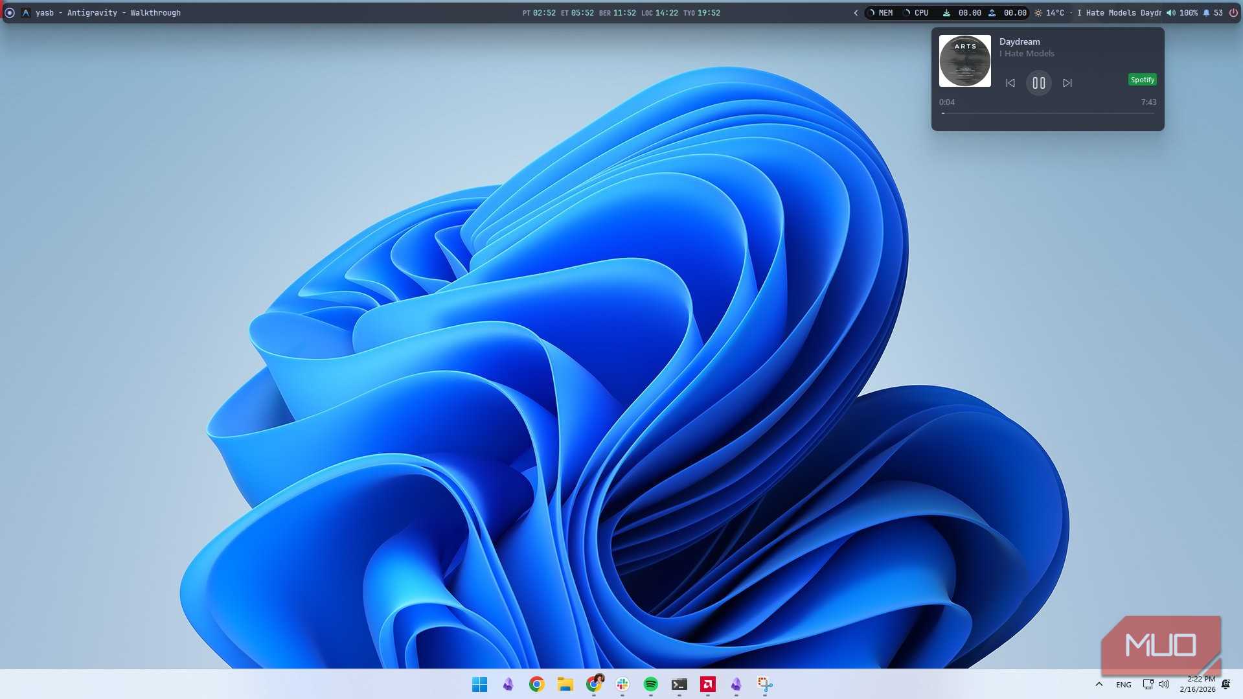
Task: Click the green Spotify source button
Action: coord(1142,80)
